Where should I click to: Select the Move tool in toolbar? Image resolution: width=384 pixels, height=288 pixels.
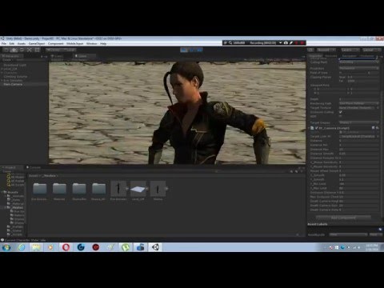coord(14,50)
